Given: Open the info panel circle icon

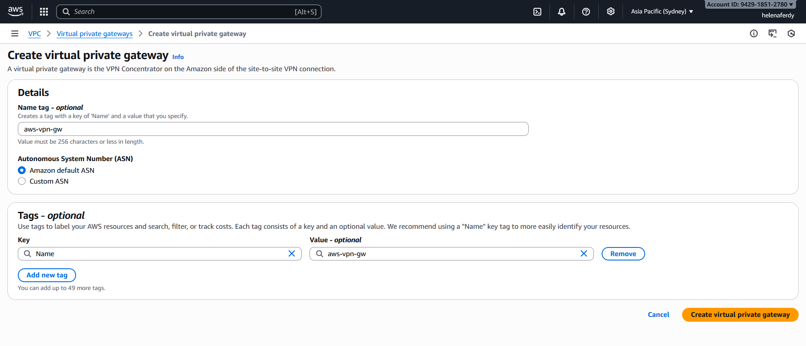Looking at the screenshot, I should pos(754,33).
